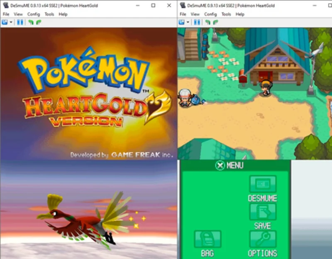Open the Tools menu in right window
The height and width of the screenshot is (259, 332).
tap(226, 14)
